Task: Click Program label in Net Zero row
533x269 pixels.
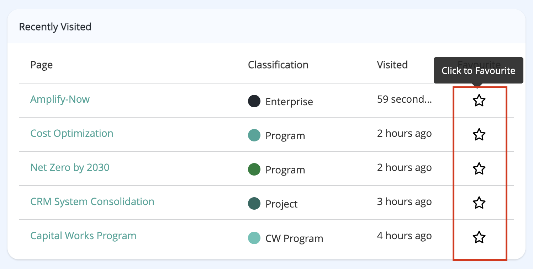Action: 285,170
